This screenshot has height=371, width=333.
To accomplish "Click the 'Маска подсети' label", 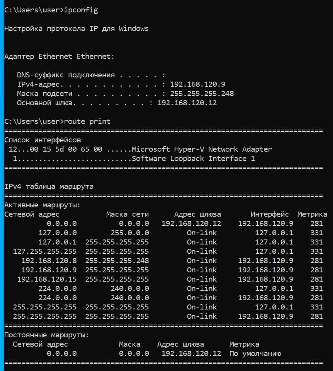I will [45, 94].
